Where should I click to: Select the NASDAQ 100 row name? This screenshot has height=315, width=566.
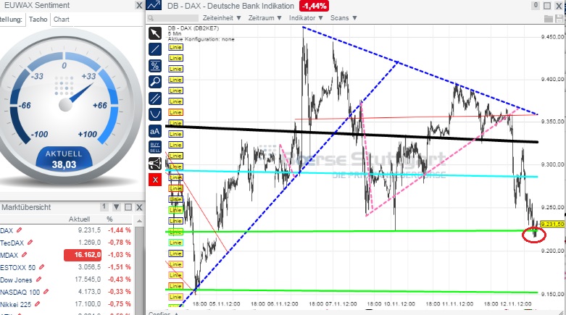click(x=20, y=292)
